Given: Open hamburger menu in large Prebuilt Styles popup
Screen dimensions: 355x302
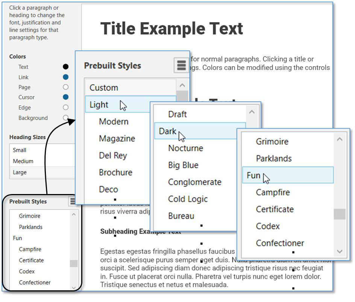Looking at the screenshot, I should [x=181, y=65].
